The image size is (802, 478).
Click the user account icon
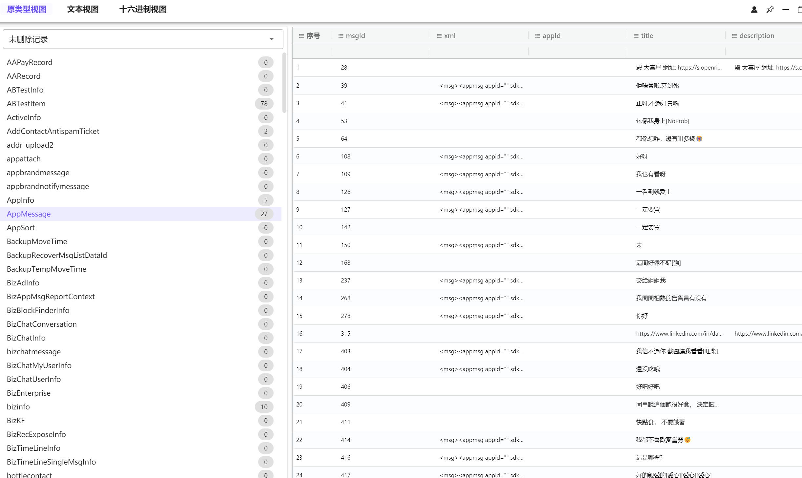tap(754, 10)
